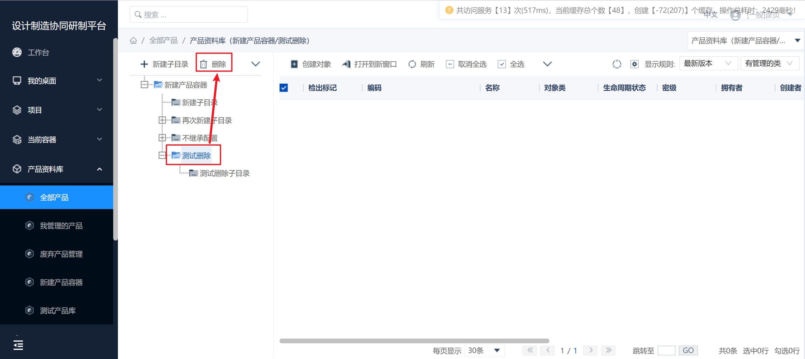This screenshot has width=805, height=359.
Task: Collapse the sidebar with the menu-fold icon
Action: pos(18,345)
